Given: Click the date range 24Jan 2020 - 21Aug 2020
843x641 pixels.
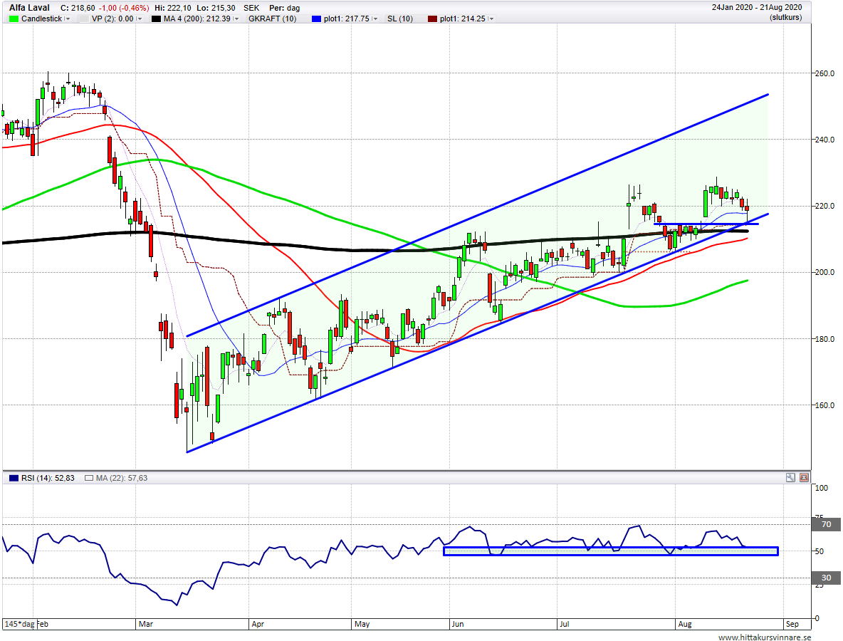Looking at the screenshot, I should (x=756, y=8).
